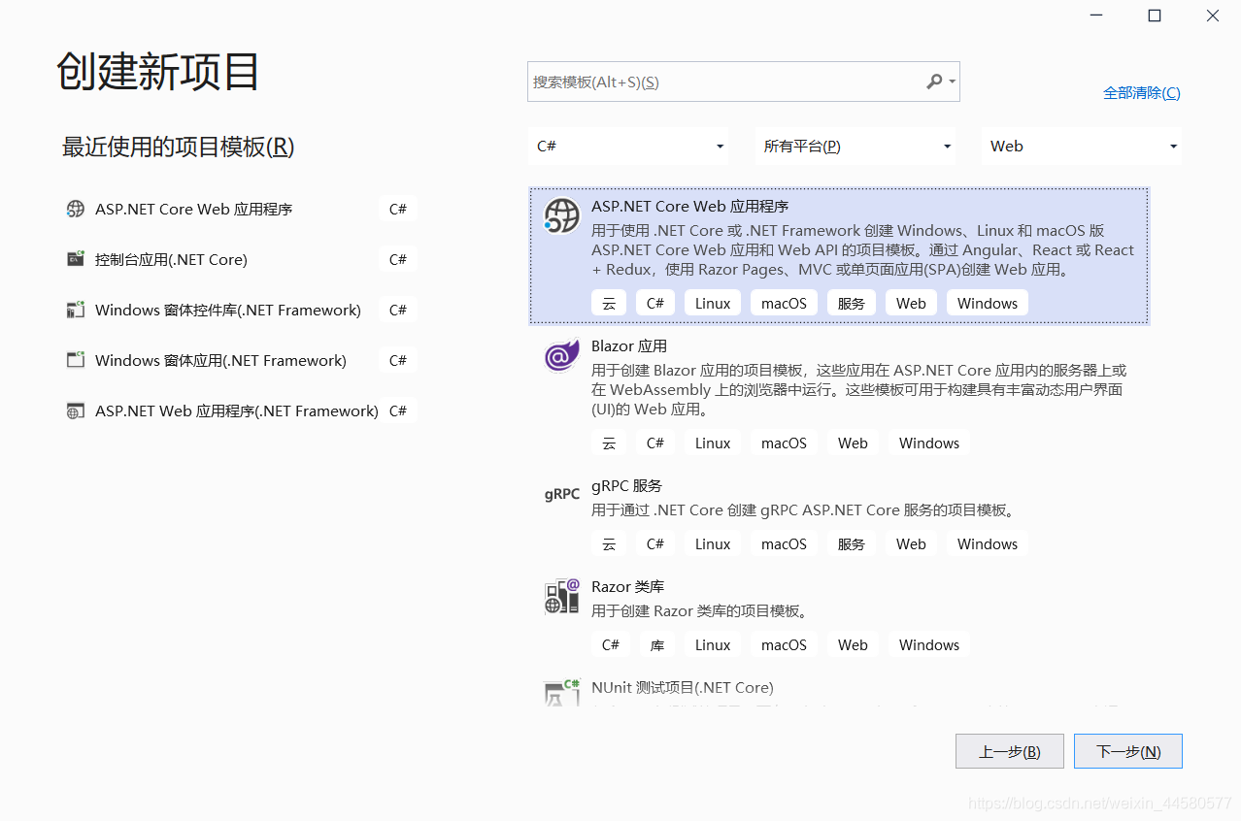Click macOS tag under Blazor 应用 template

[x=785, y=443]
